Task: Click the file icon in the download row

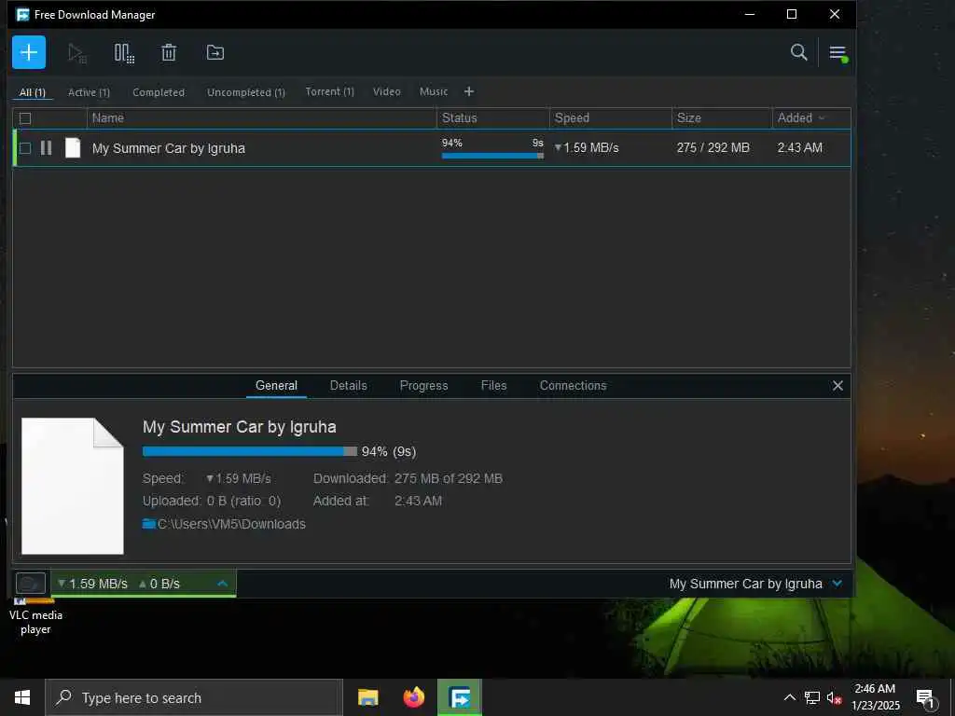Action: click(73, 148)
